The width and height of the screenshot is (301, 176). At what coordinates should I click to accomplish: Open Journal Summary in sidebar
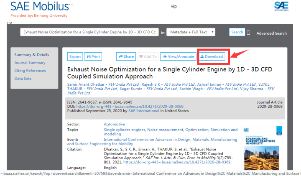pyautogui.click(x=30, y=63)
